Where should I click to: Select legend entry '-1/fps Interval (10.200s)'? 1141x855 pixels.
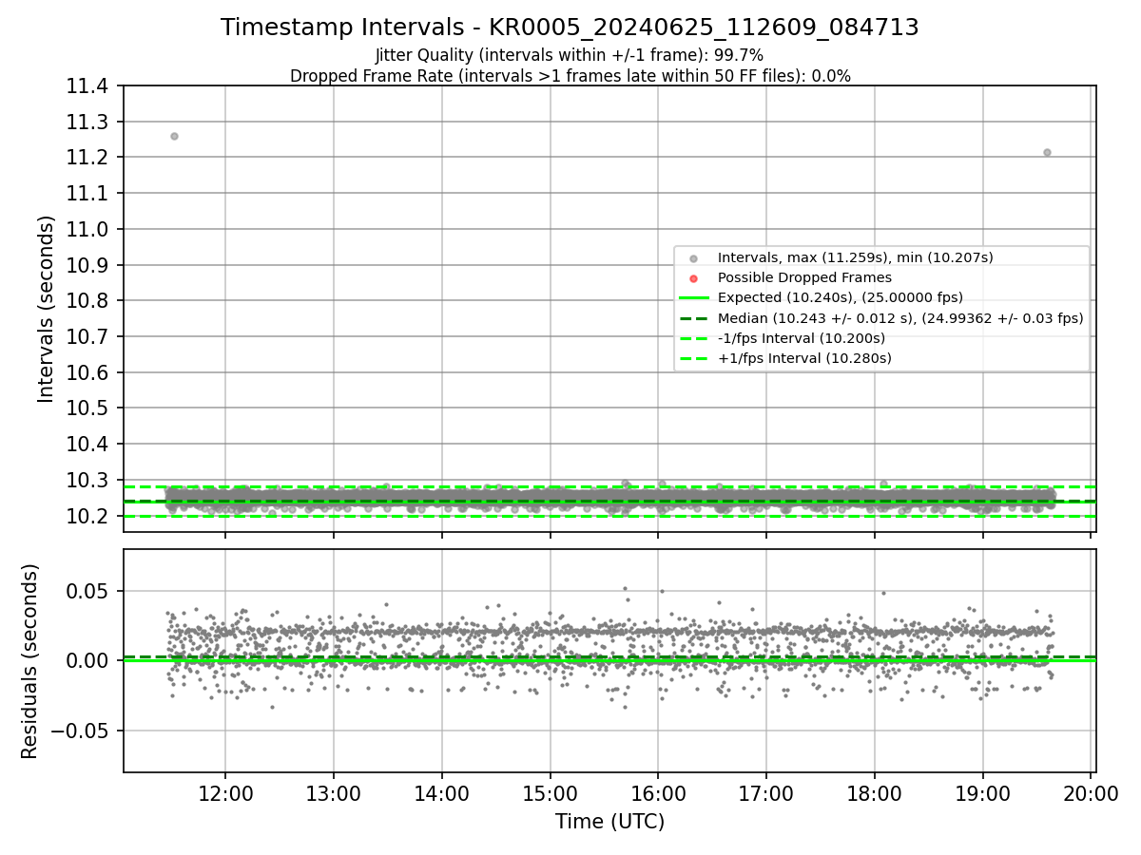point(802,338)
